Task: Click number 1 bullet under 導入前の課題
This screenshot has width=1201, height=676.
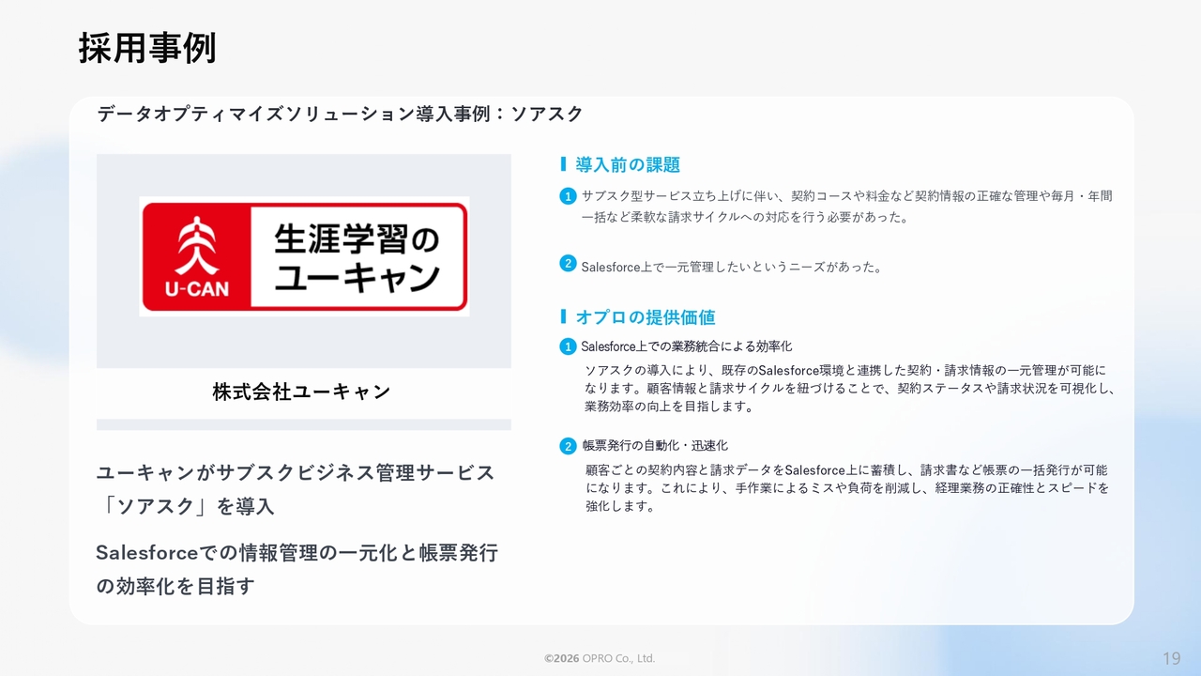Action: point(567,196)
